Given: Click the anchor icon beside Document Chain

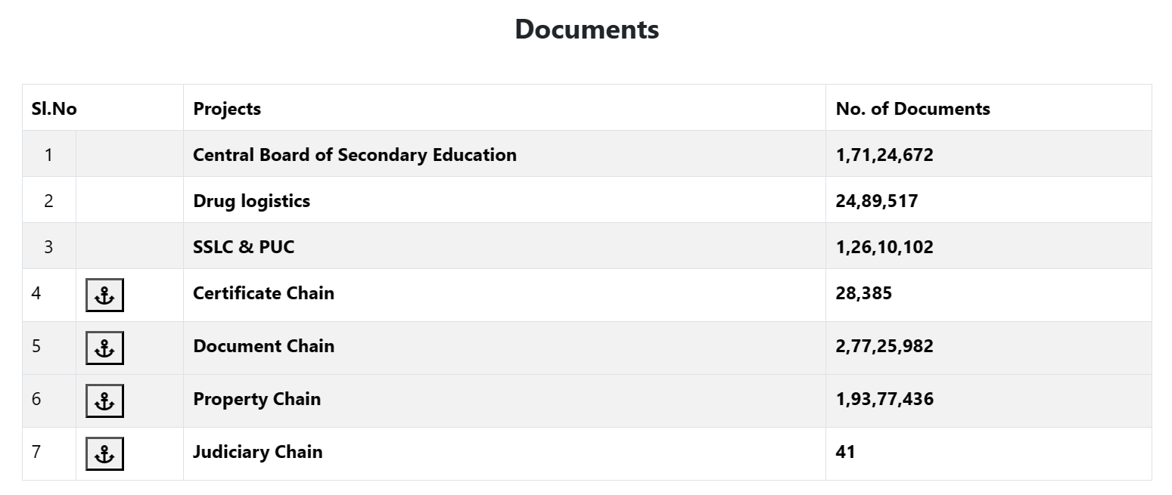Looking at the screenshot, I should [x=104, y=348].
